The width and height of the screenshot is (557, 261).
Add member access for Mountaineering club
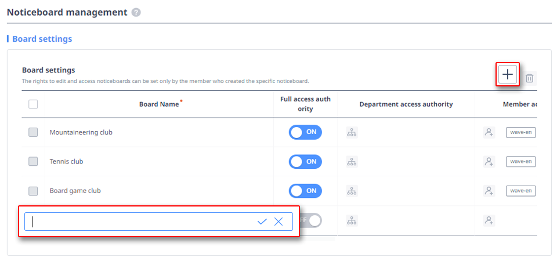[x=489, y=132]
